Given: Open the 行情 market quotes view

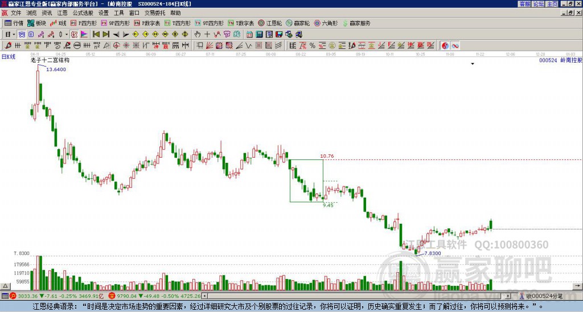Looking at the screenshot, I should (x=14, y=23).
